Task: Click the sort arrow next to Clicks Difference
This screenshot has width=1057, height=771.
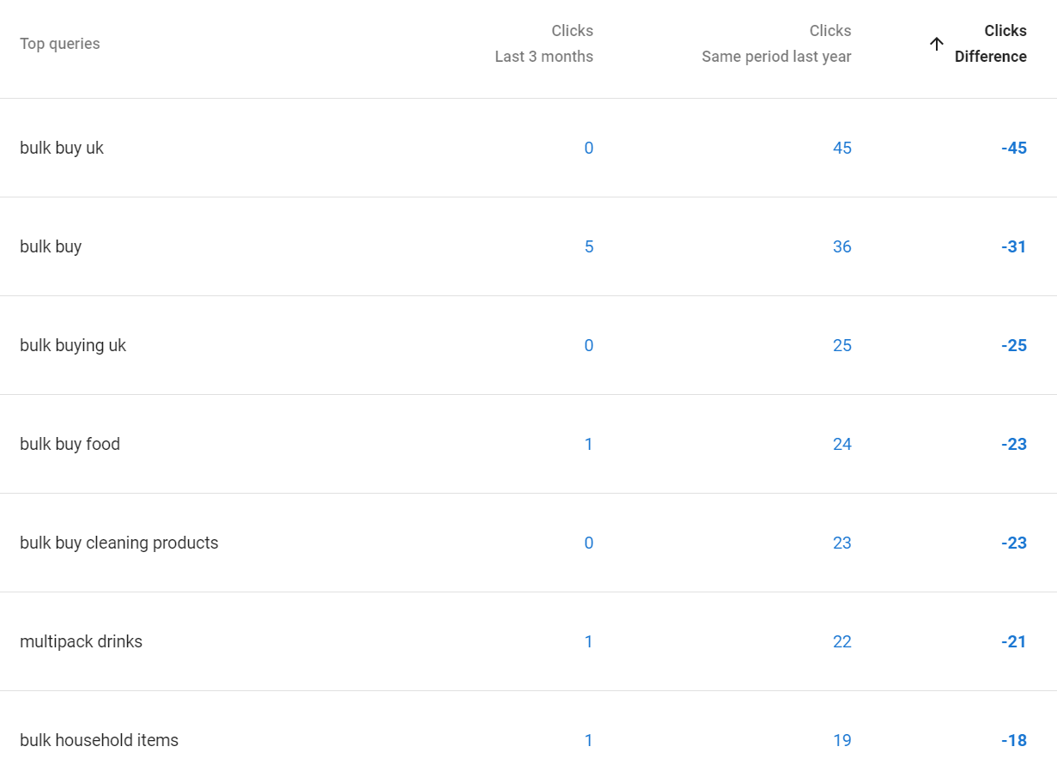Action: pyautogui.click(x=937, y=44)
